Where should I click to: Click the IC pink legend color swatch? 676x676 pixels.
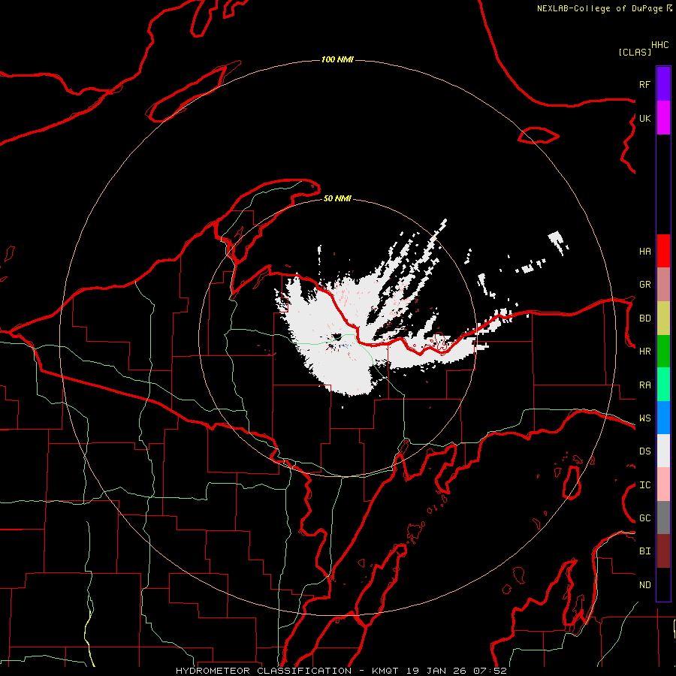[x=663, y=484]
